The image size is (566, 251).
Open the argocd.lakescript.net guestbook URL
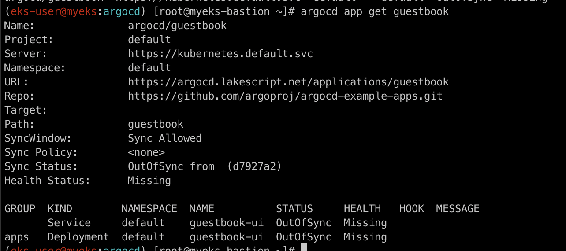pyautogui.click(x=288, y=82)
